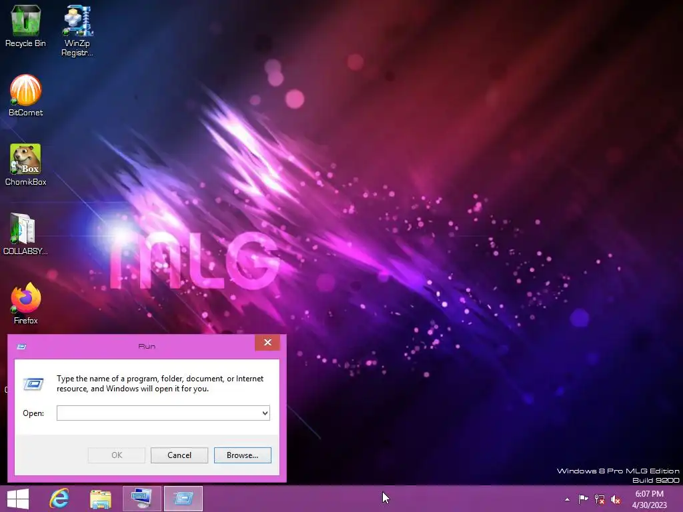Image resolution: width=683 pixels, height=512 pixels.
Task: Select the Recycle Bin desktop icon
Action: pyautogui.click(x=25, y=26)
